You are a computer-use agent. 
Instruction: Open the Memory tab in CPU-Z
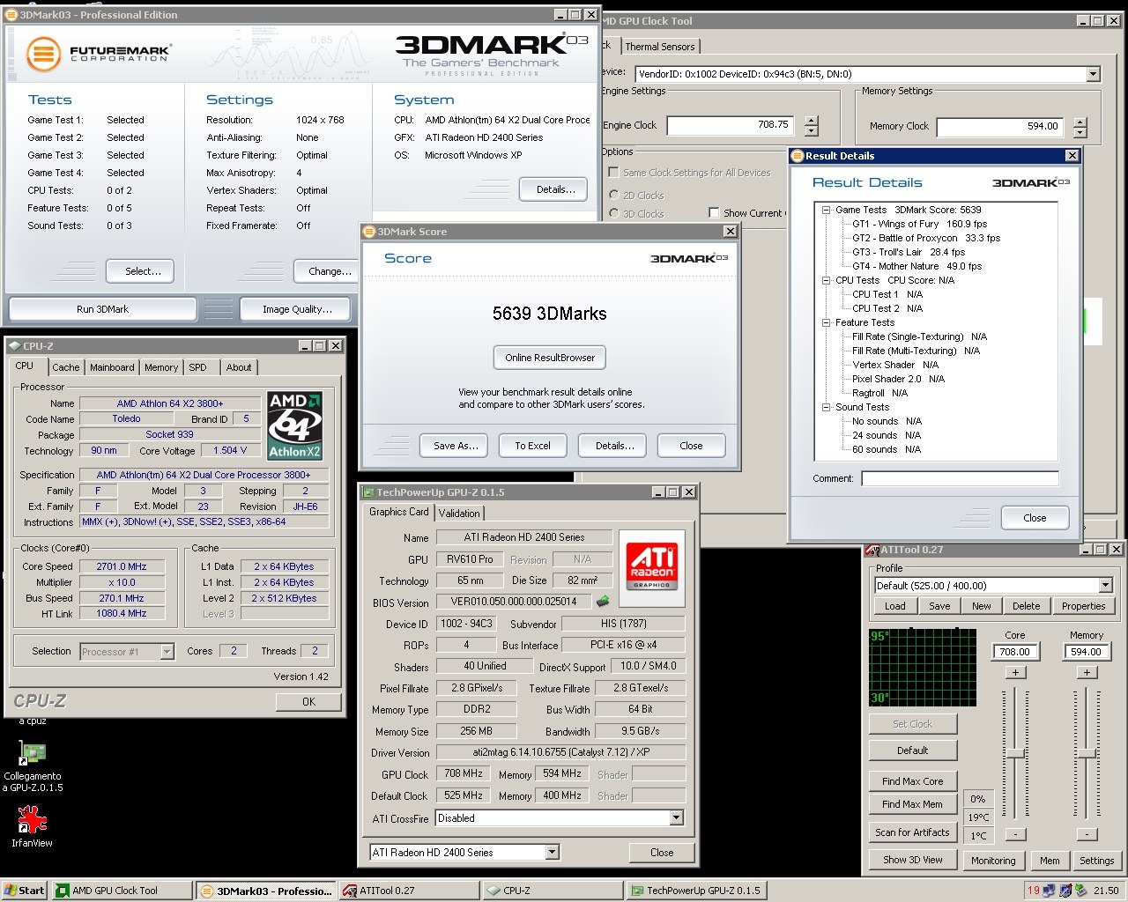point(161,367)
